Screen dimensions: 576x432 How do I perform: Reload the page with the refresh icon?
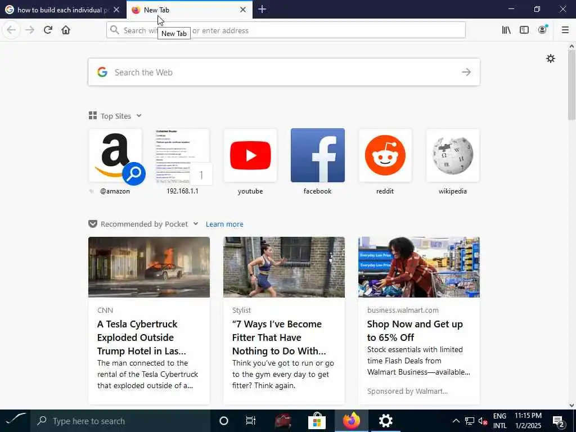[x=48, y=30]
